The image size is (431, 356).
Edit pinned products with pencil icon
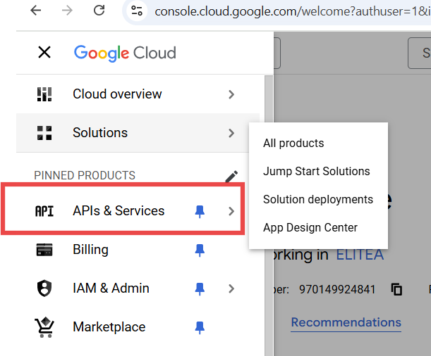pos(231,177)
